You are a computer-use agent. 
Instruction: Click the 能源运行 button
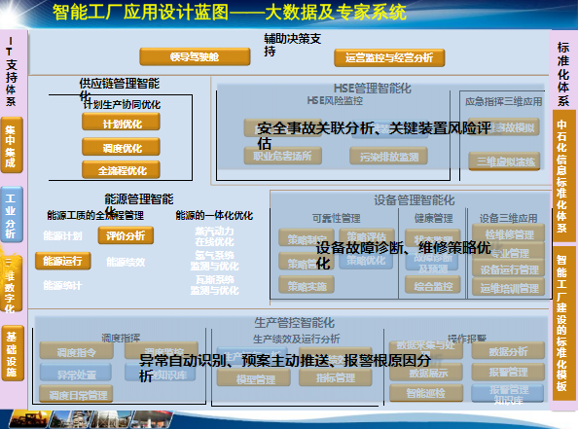[62, 261]
